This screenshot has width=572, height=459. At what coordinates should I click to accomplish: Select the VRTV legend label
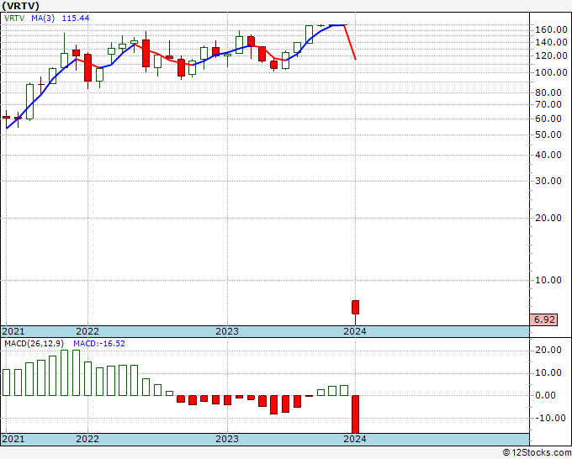(x=14, y=18)
